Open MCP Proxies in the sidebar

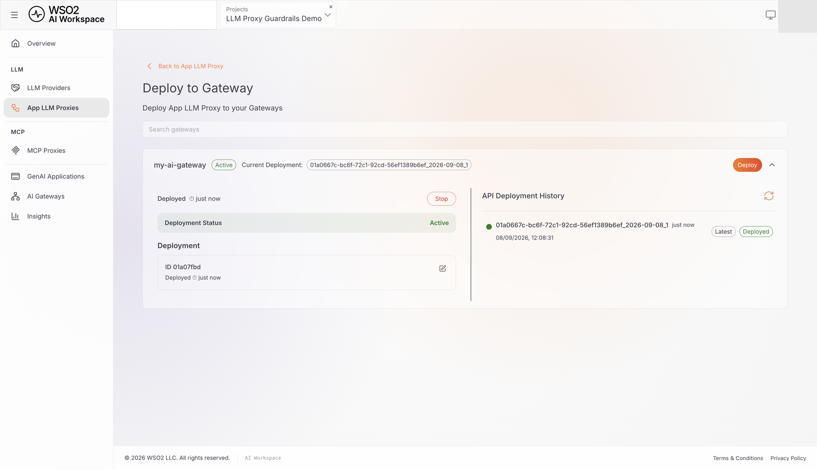[56, 150]
